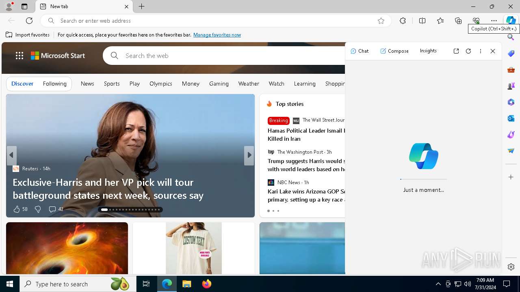Open the Sports category
Viewport: 520px width, 292px height.
(112, 84)
